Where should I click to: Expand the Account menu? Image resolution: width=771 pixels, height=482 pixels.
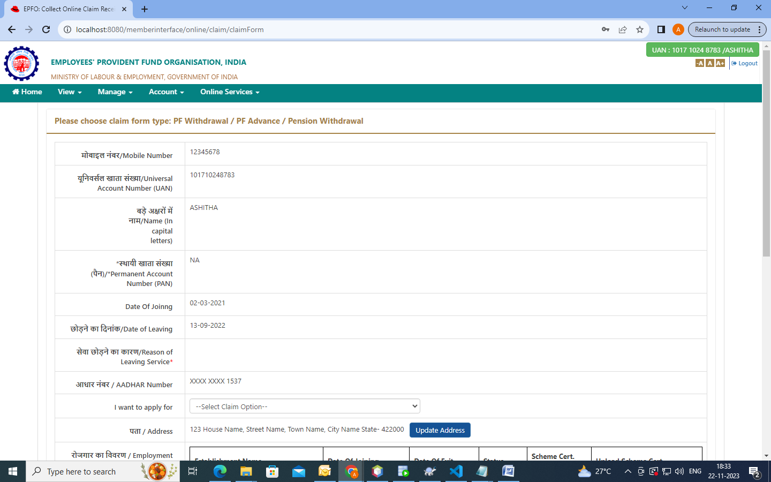pos(167,92)
